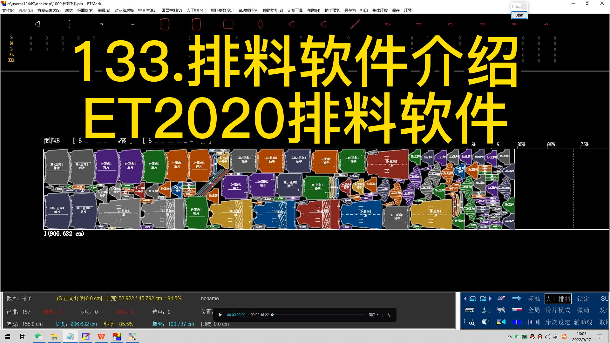This screenshot has height=343, width=610.
Task: Click 打印 in the menu bar
Action: pos(364,10)
